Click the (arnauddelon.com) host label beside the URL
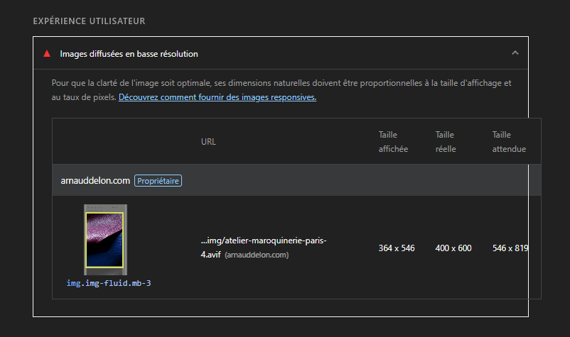 [256, 254]
